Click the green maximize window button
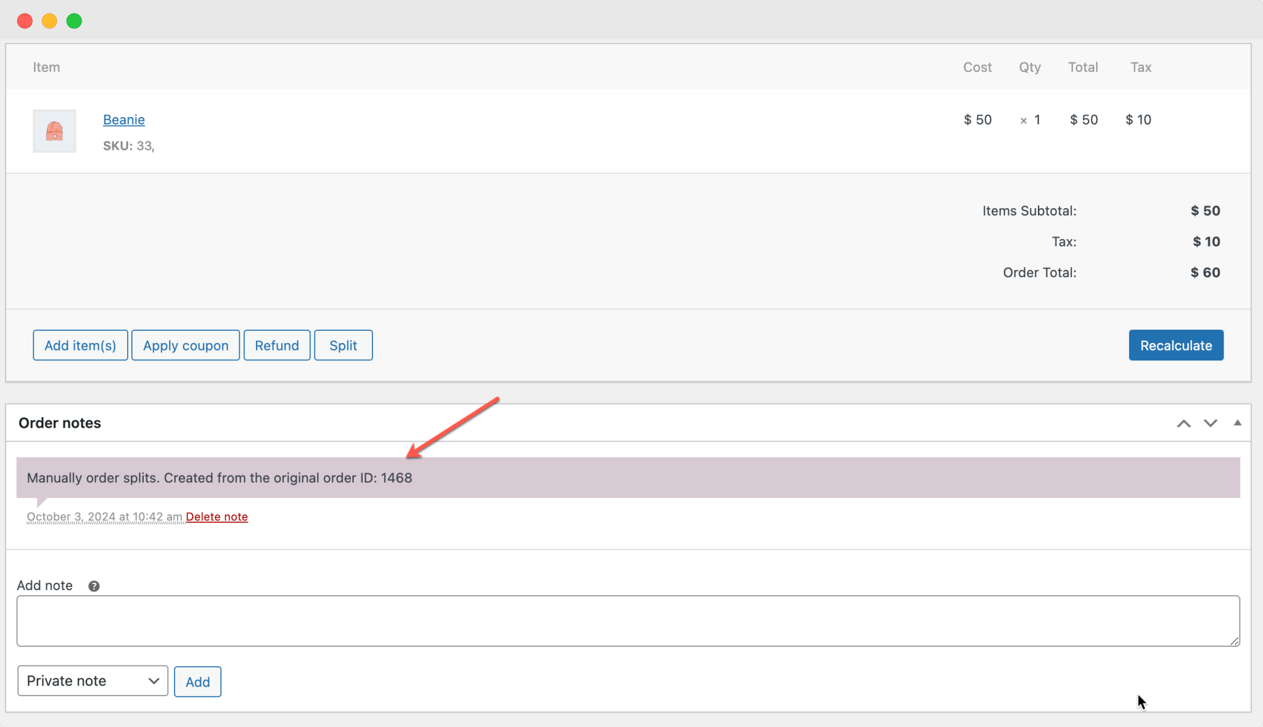 pos(74,21)
